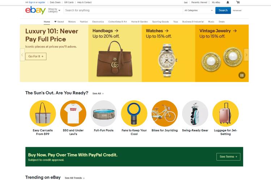The image size is (271, 180).
Task: Open the notifications bell icon
Action: [x=228, y=3]
